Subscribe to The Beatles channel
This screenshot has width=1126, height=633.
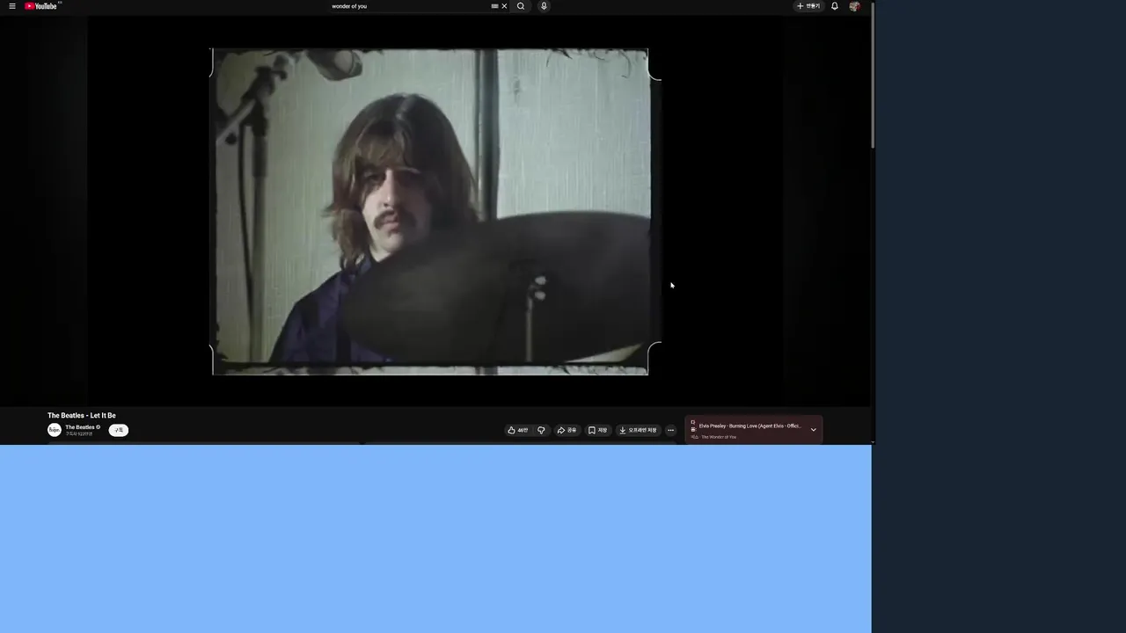tap(119, 430)
